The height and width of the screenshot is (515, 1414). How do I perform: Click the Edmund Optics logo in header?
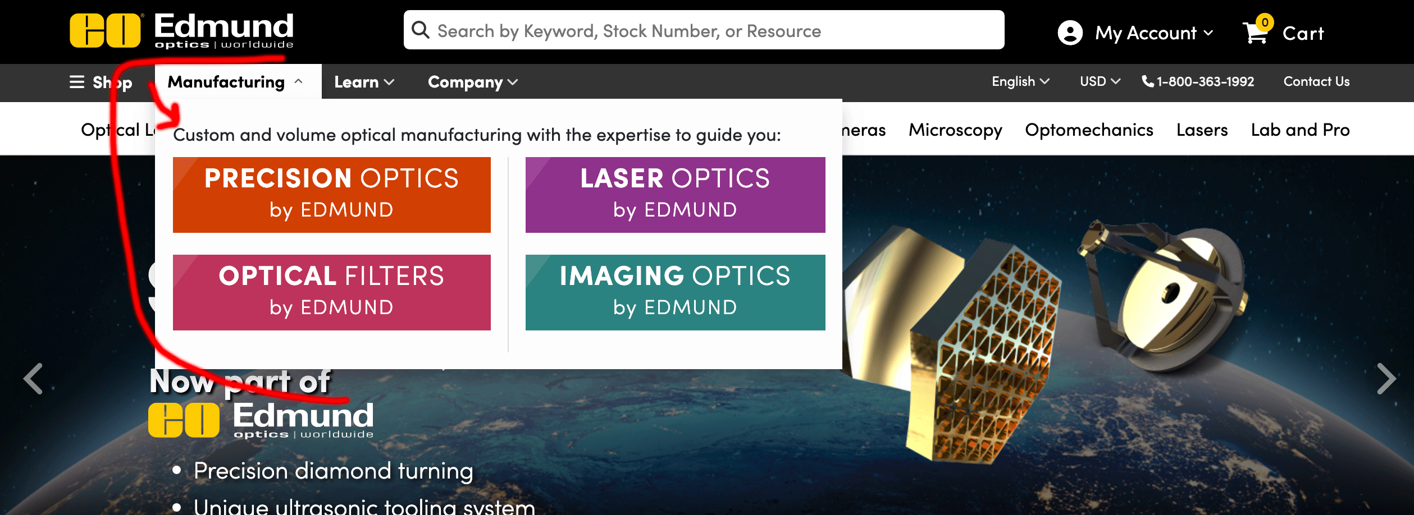point(181,31)
